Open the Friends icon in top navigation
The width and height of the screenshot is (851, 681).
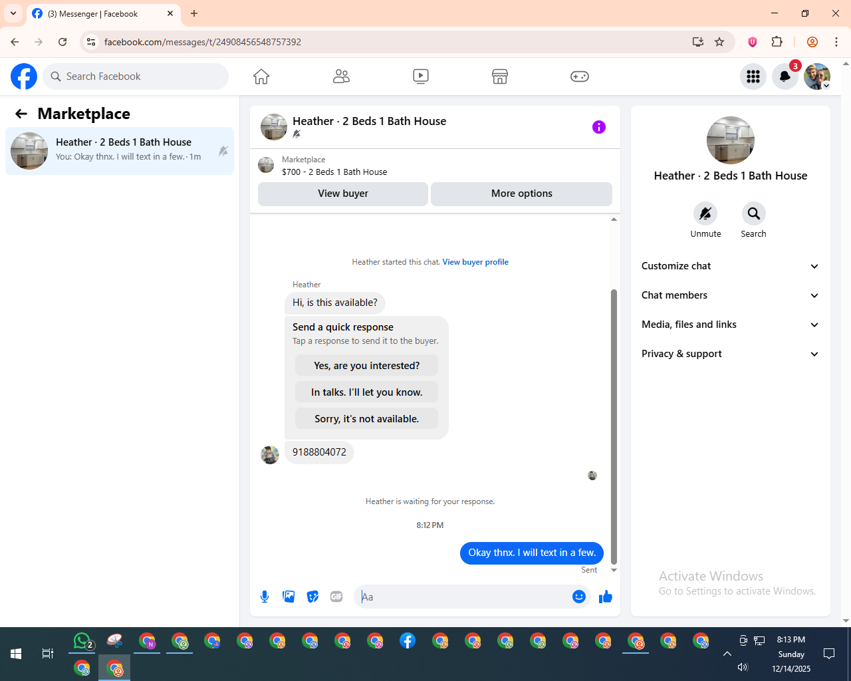point(341,76)
